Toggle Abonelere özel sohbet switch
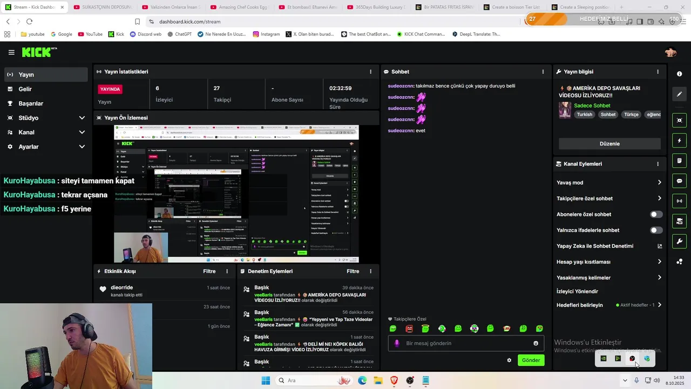The width and height of the screenshot is (691, 389). (x=656, y=214)
